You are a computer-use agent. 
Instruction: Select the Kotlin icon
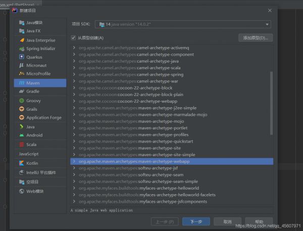pos(22,163)
